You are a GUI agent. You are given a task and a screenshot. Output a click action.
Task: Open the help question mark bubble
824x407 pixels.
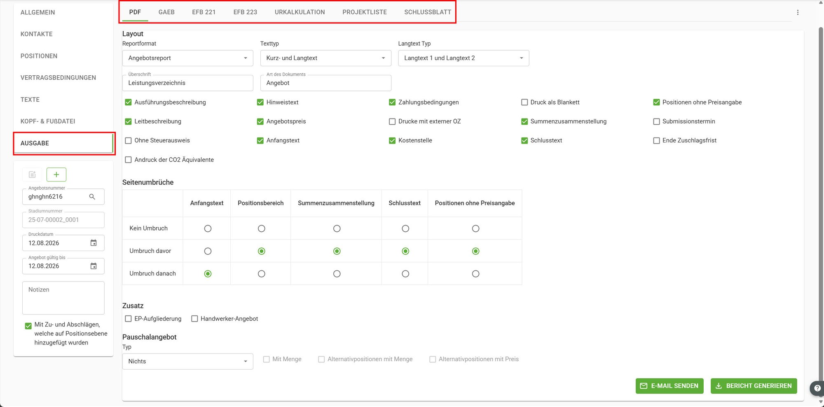[x=817, y=388]
